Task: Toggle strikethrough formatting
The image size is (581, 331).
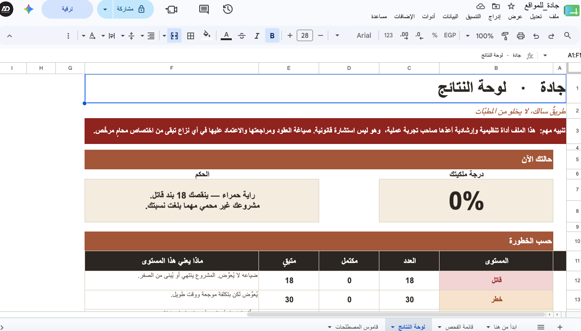Action: (x=242, y=35)
